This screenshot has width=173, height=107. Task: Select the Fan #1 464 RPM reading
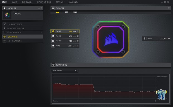[x=72, y=31]
